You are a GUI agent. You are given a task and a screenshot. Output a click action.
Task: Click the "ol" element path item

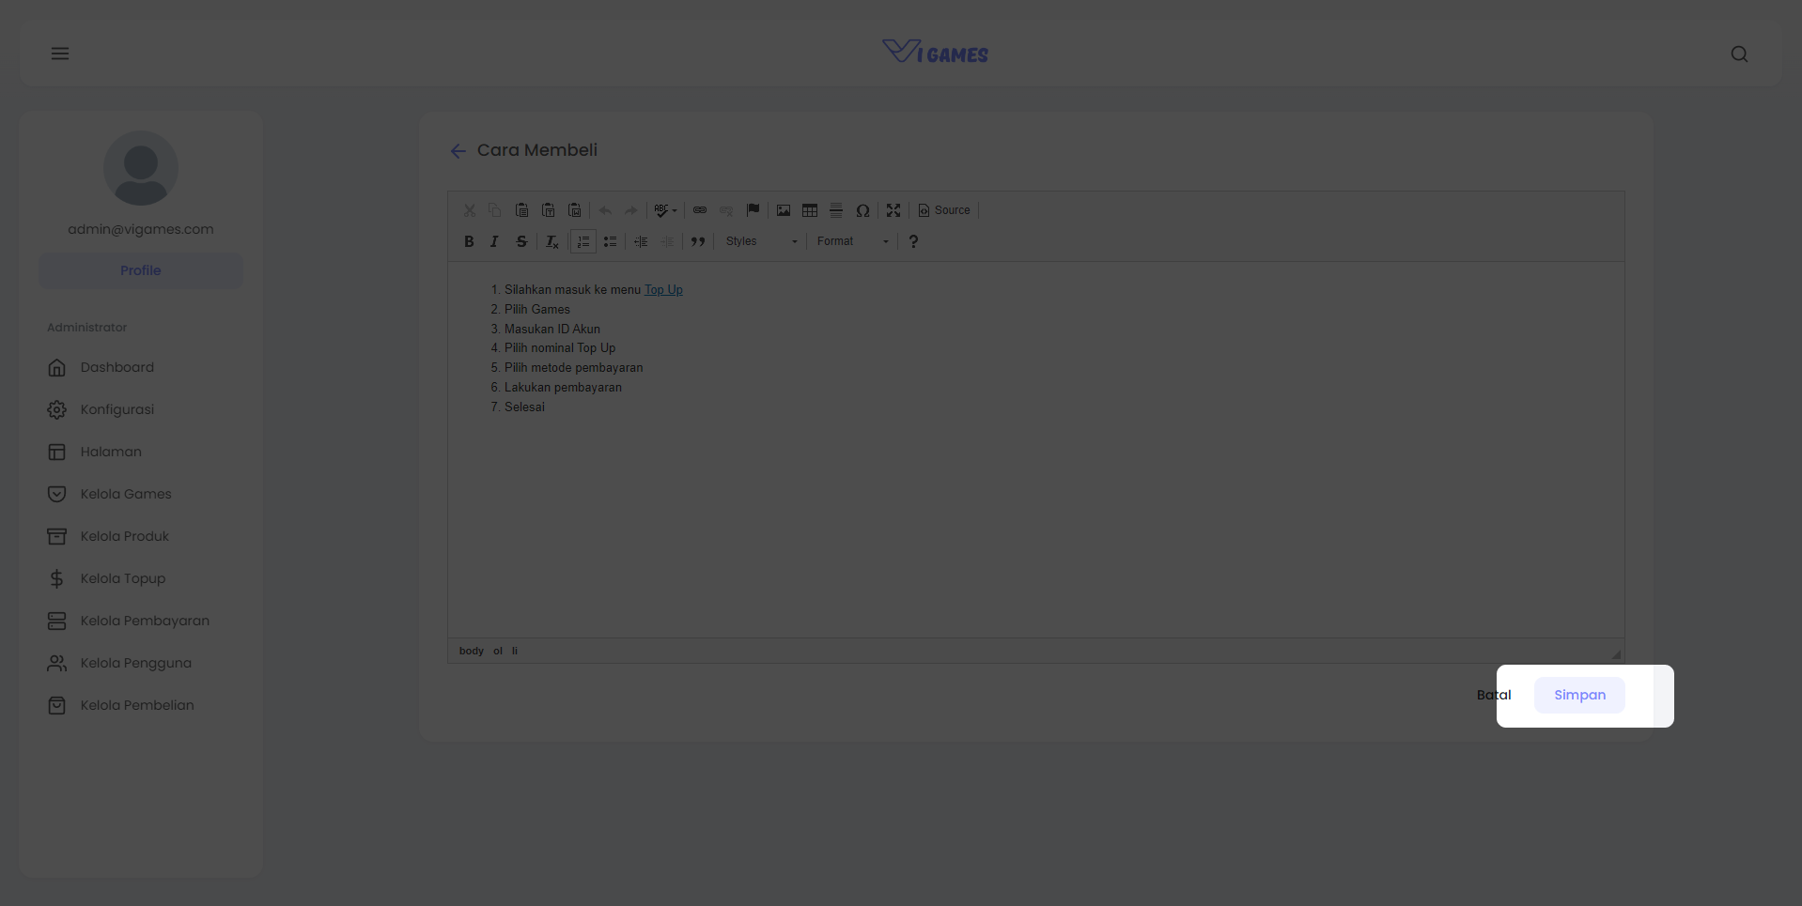498,651
